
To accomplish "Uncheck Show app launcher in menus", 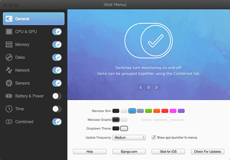I will [154, 137].
